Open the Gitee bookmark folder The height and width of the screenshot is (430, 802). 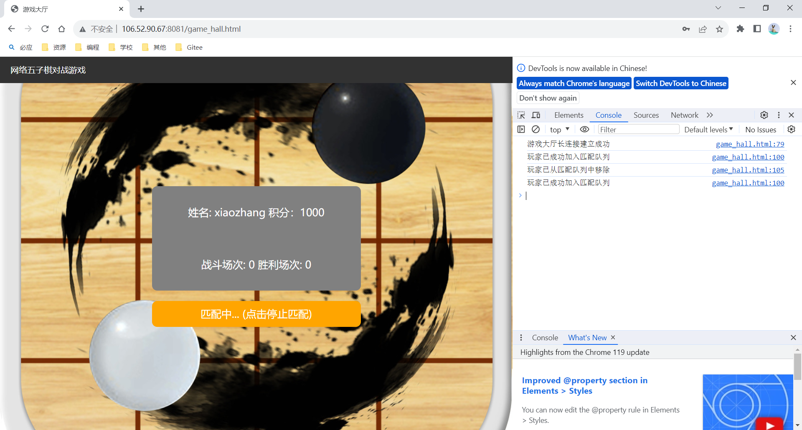coord(189,47)
